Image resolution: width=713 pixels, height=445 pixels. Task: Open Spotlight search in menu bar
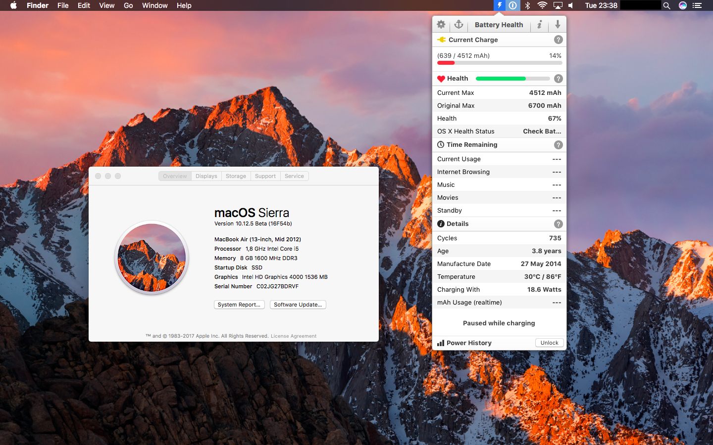point(666,5)
